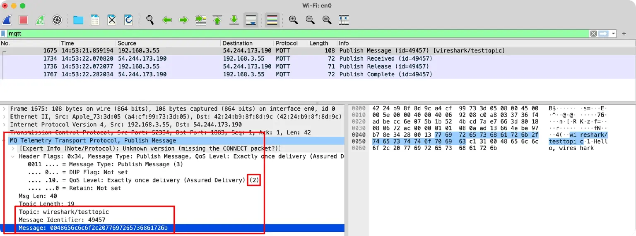Sort packets by Source column header
Screen dimensions: 636x236
[127, 43]
